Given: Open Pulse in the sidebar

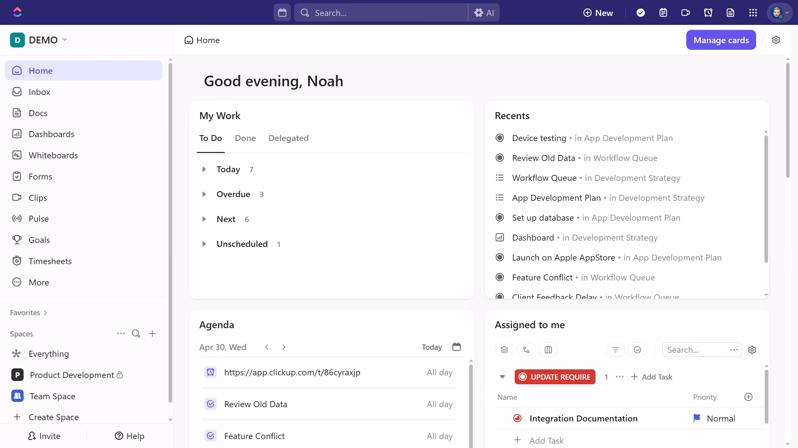Looking at the screenshot, I should point(83,219).
